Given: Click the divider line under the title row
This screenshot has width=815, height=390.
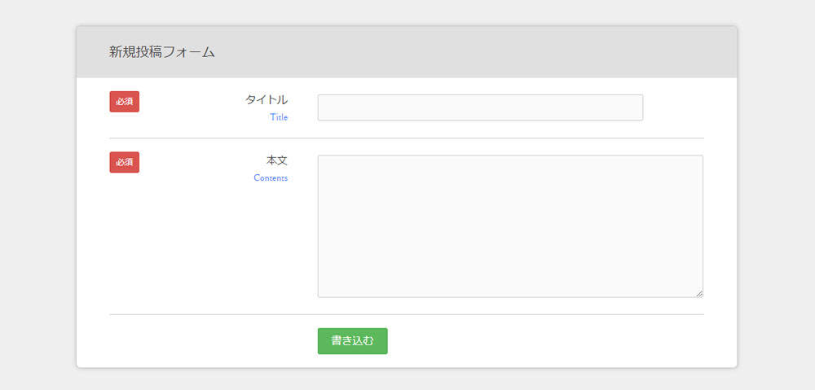Looking at the screenshot, I should (x=407, y=138).
